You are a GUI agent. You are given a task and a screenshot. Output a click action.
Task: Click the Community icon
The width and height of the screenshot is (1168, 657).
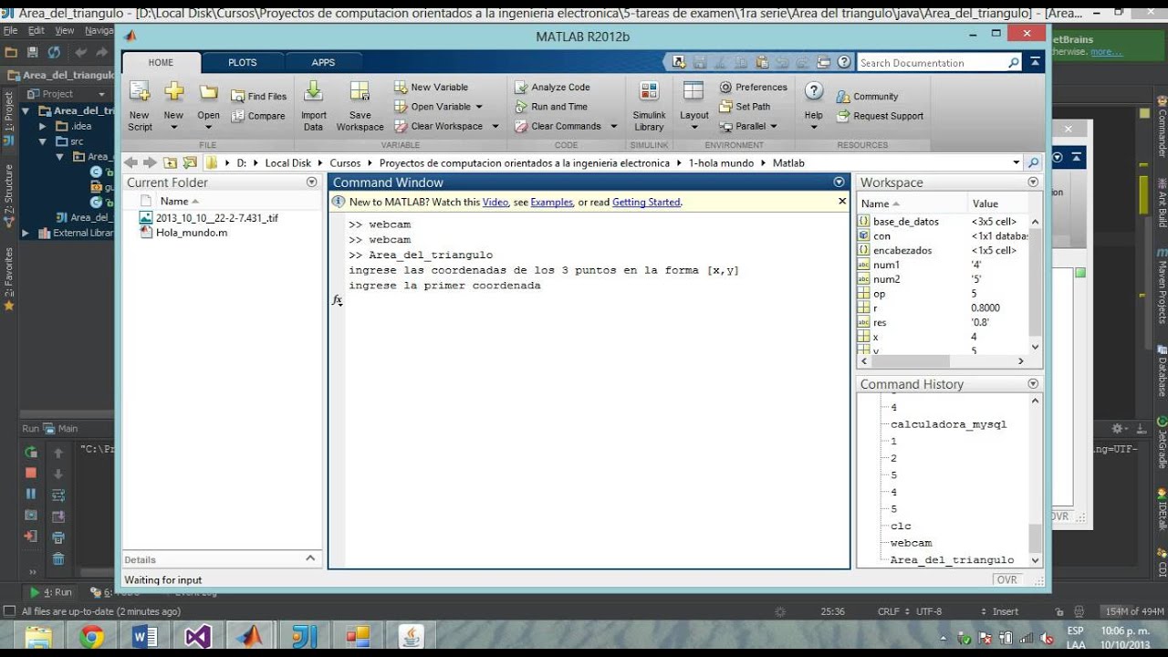click(x=842, y=96)
